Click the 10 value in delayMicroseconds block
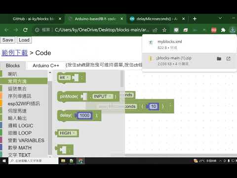 coord(154,106)
